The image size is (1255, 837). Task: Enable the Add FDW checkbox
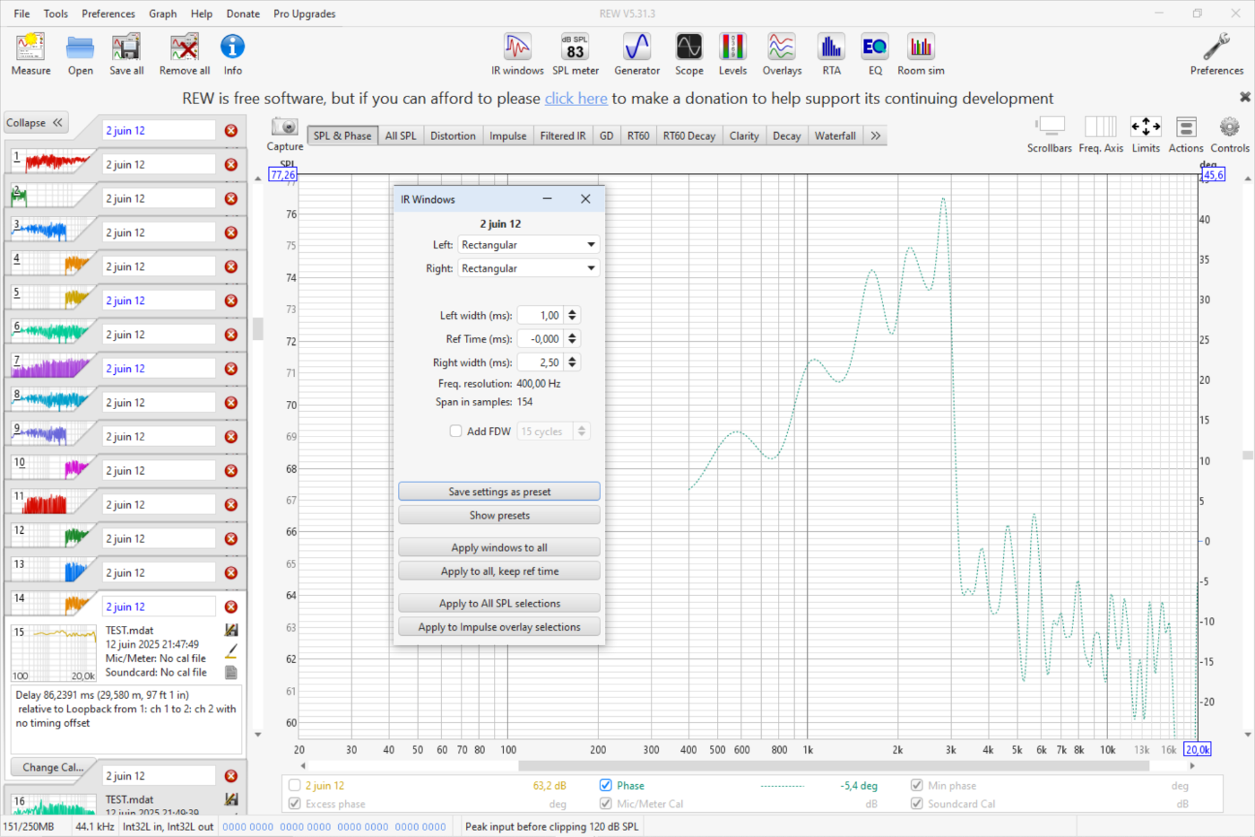click(456, 432)
